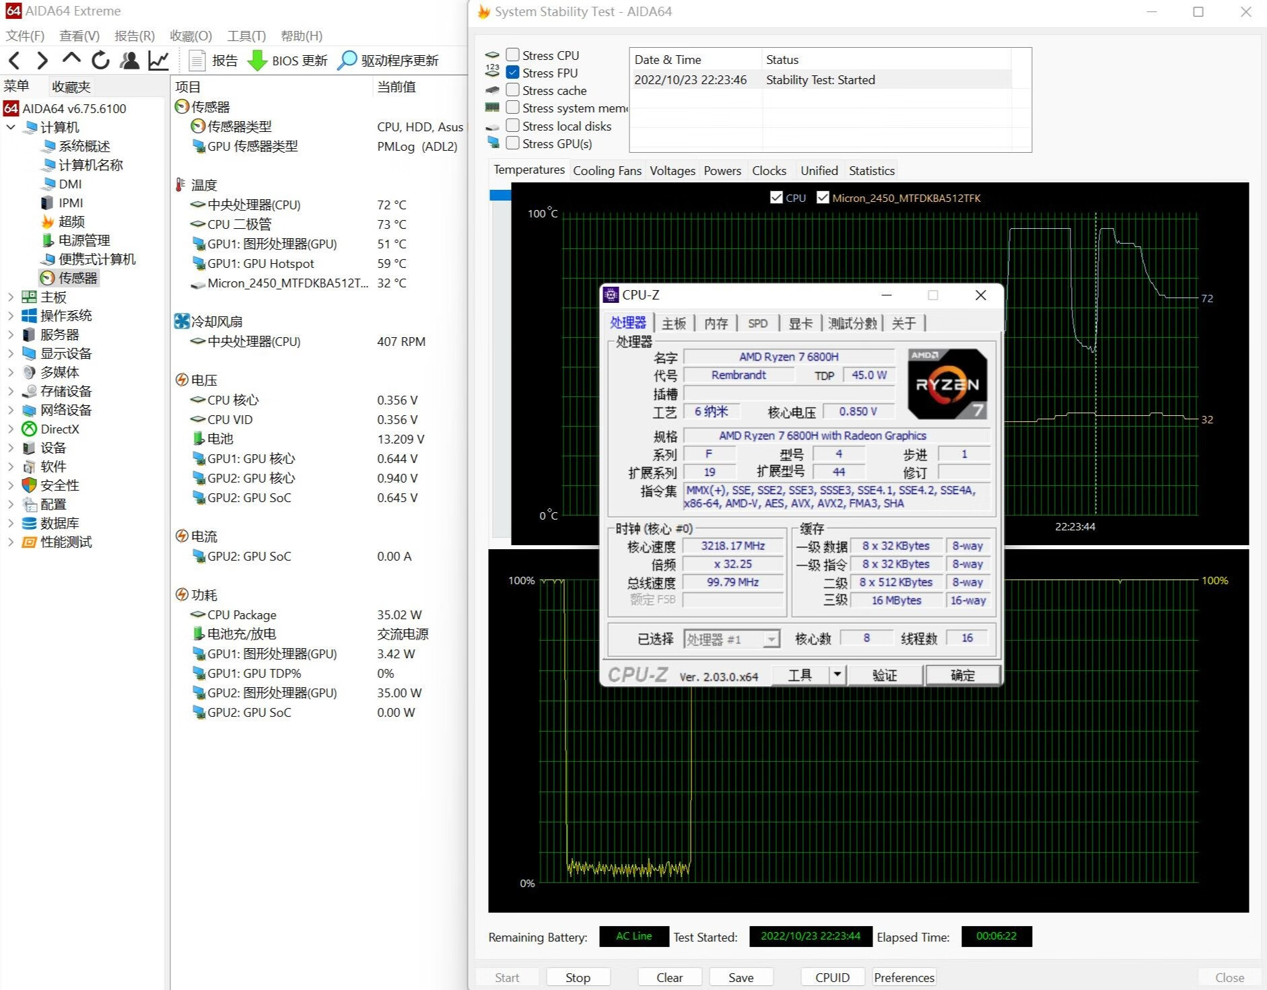Uncheck the Micron_2450 sensor on the graph
This screenshot has height=990, width=1267.
pos(823,197)
